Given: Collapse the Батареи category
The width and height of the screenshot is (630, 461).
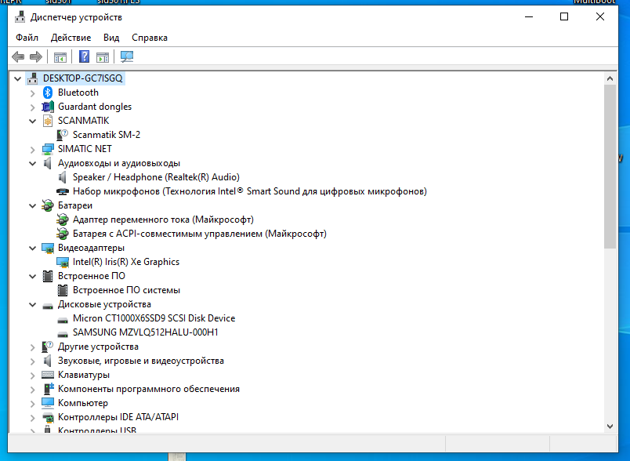Looking at the screenshot, I should point(32,205).
